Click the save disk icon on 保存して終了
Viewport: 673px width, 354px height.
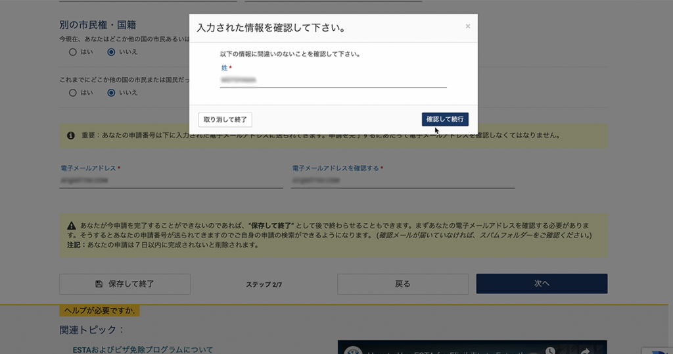[99, 284]
